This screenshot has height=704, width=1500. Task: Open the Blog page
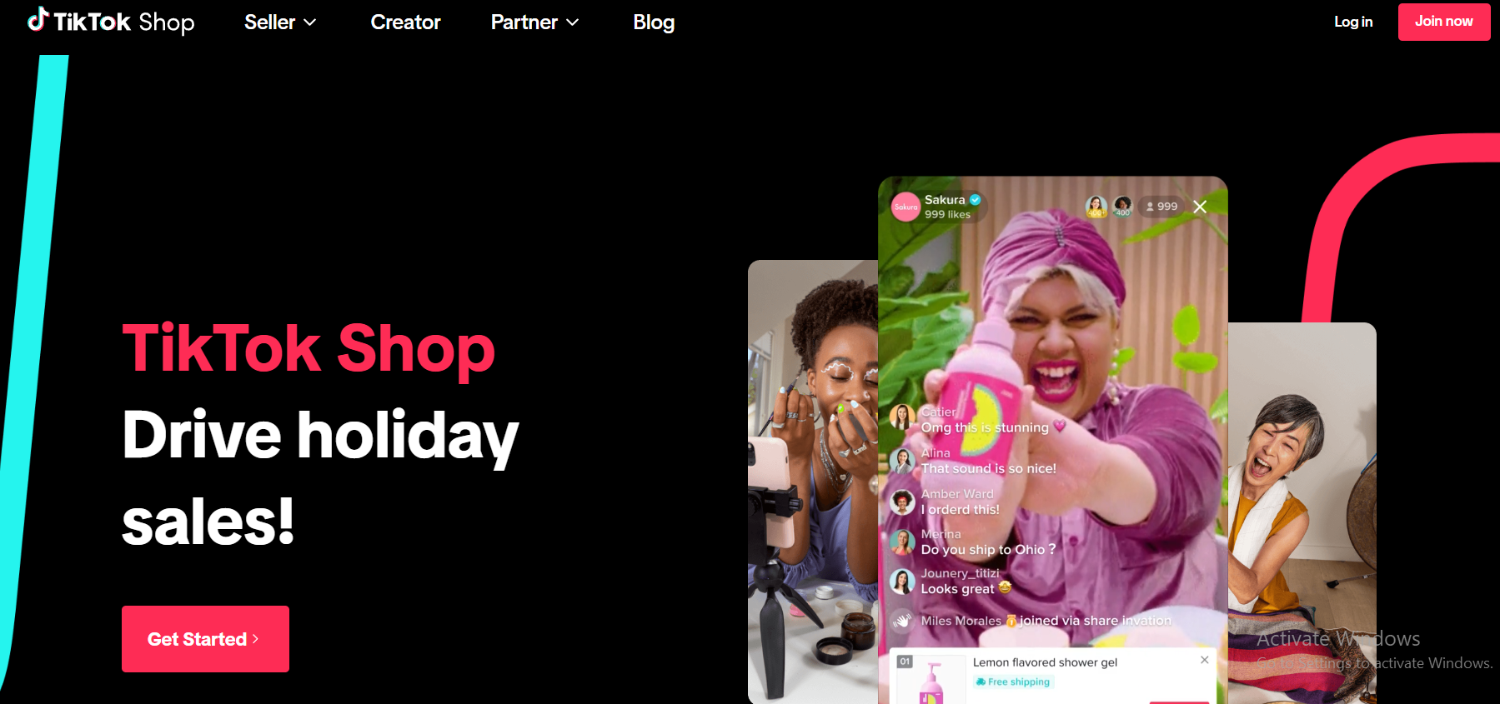(x=654, y=22)
